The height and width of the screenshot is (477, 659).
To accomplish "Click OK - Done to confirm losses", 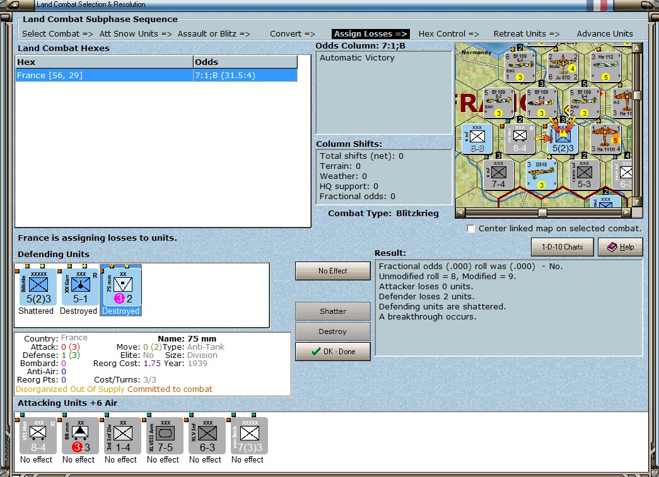I will tap(333, 352).
